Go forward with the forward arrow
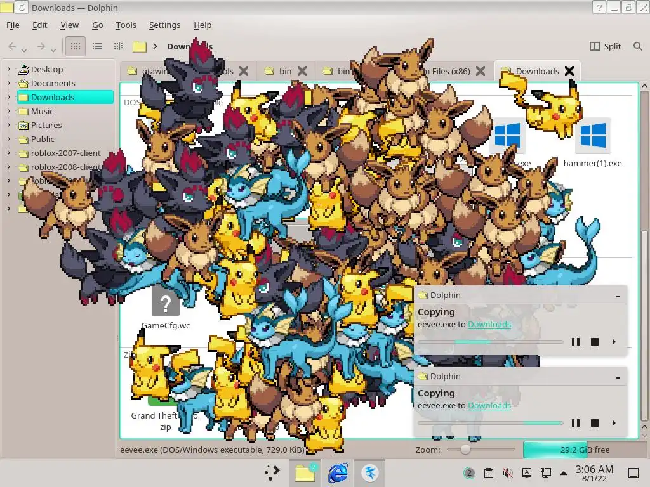 [41, 46]
